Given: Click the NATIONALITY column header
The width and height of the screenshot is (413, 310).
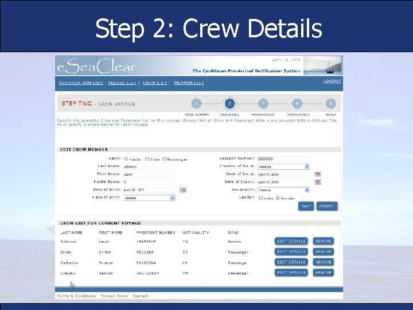Looking at the screenshot, I should coord(196,232).
